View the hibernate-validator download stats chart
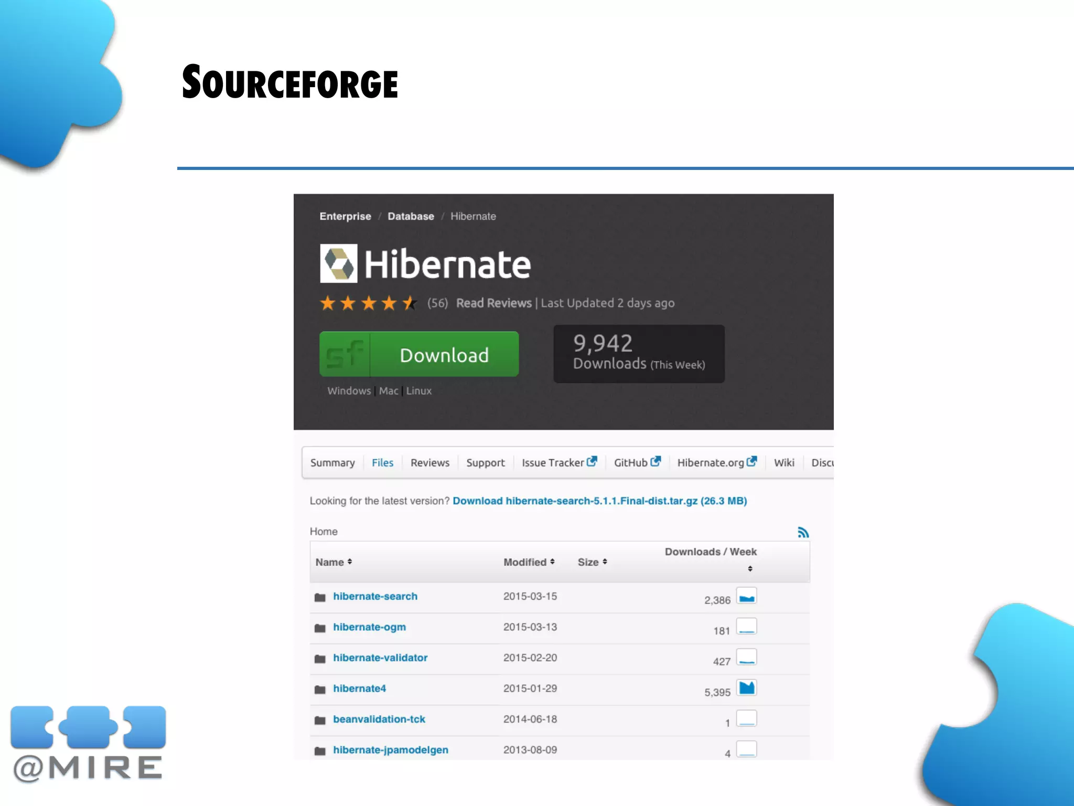 pos(747,657)
